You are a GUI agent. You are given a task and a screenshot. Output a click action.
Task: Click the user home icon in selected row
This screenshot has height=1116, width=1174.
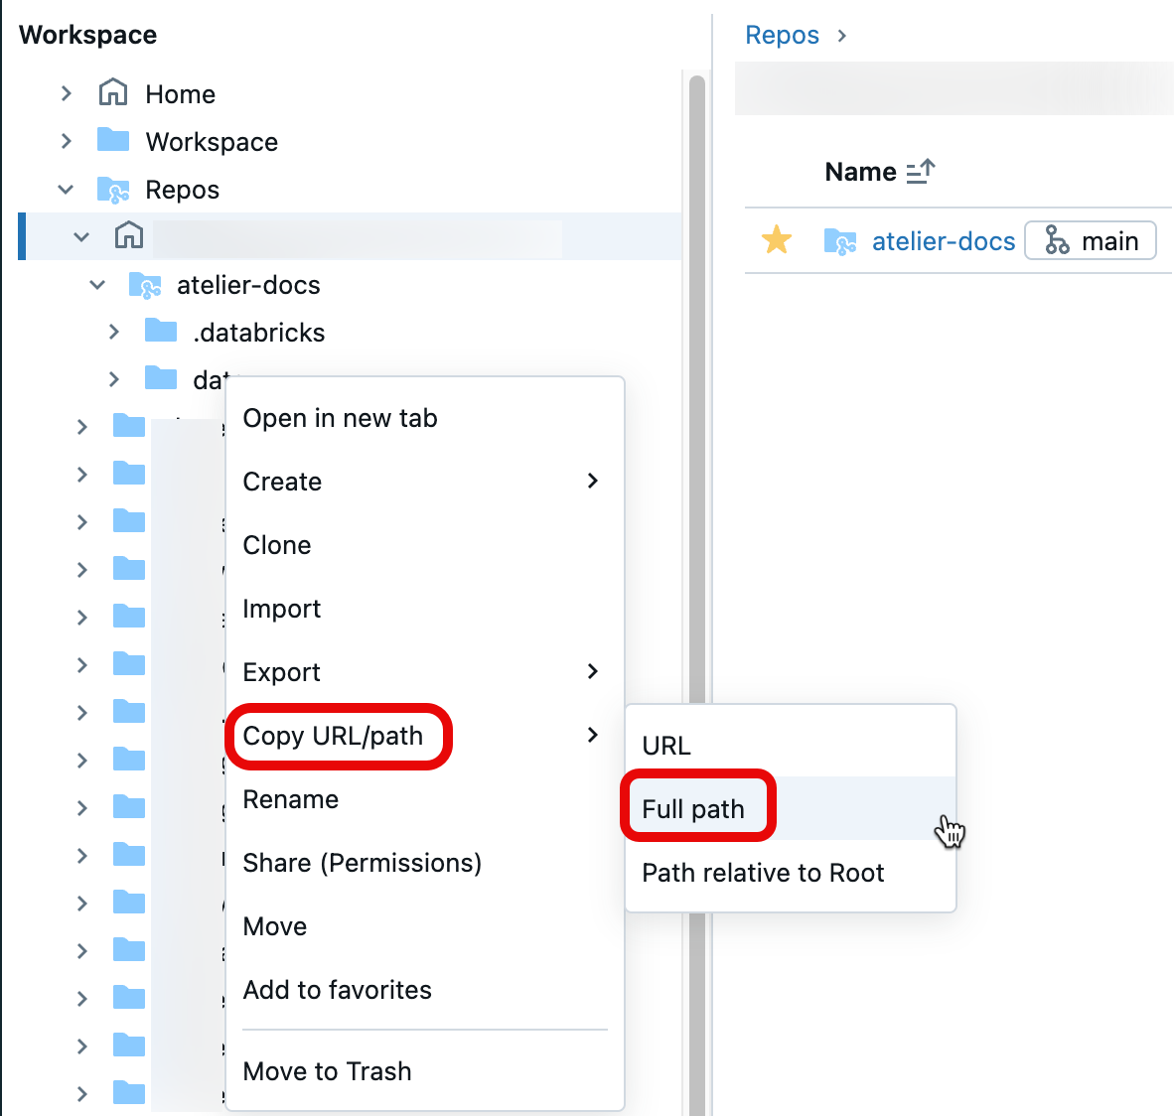coord(129,236)
